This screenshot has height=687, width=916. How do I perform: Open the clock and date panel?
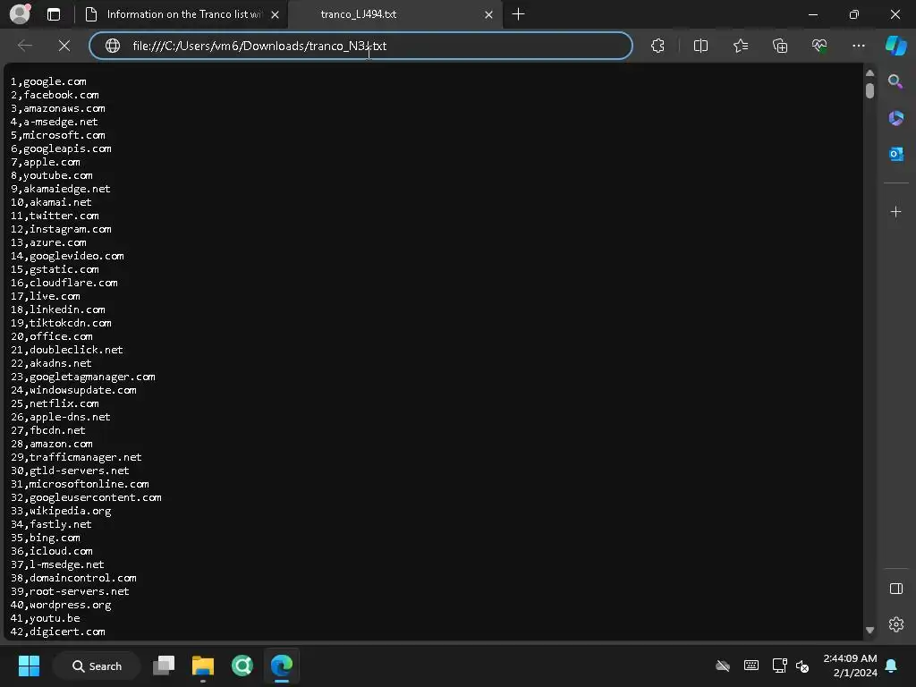[850, 666]
